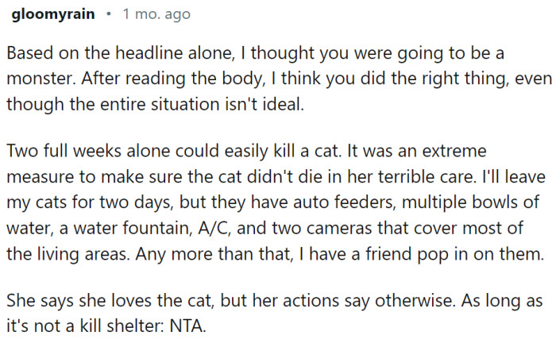Viewport: 556px width, 339px height.
Task: Click the sentence starting "Two full weeks alone"
Action: [x=199, y=150]
